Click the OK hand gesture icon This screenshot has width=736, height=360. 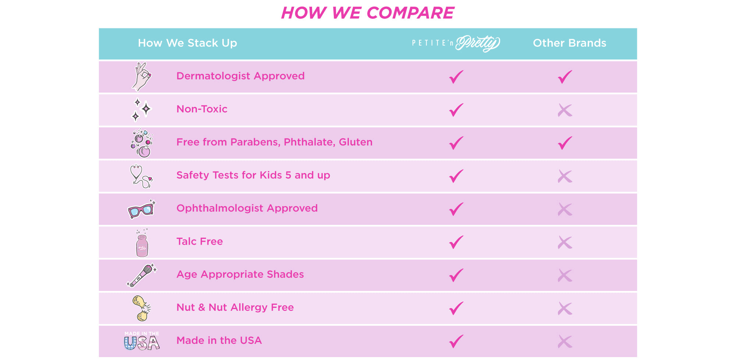coord(142,77)
